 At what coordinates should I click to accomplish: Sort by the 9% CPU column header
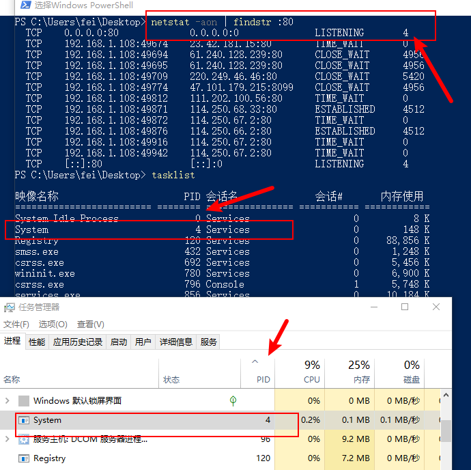(x=300, y=373)
